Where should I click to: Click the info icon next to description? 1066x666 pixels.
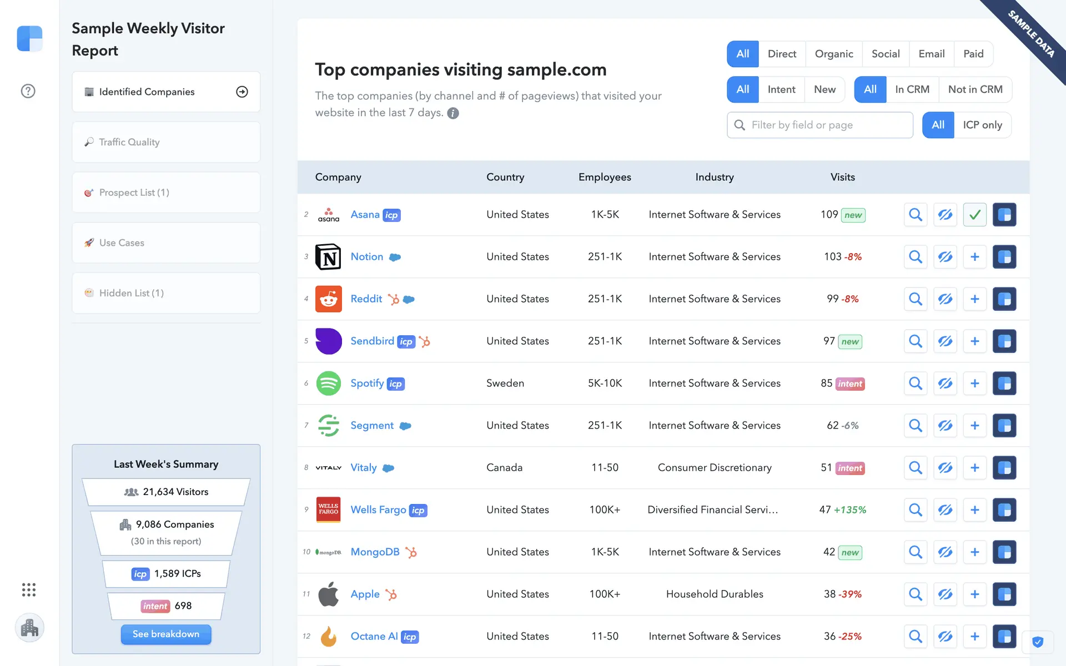[453, 113]
